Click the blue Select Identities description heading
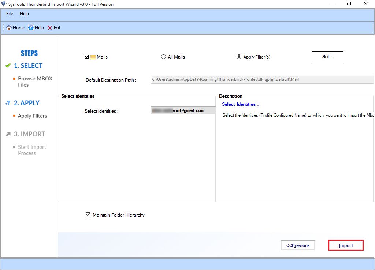Image resolution: width=375 pixels, height=270 pixels. point(240,104)
